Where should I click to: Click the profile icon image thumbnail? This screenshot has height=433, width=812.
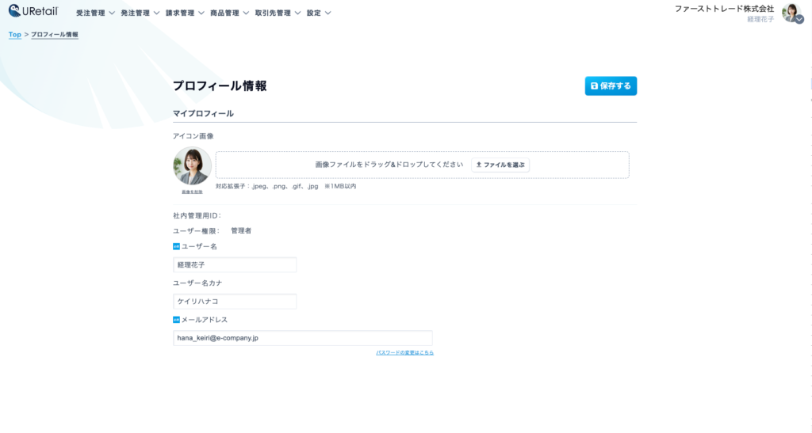coord(192,165)
